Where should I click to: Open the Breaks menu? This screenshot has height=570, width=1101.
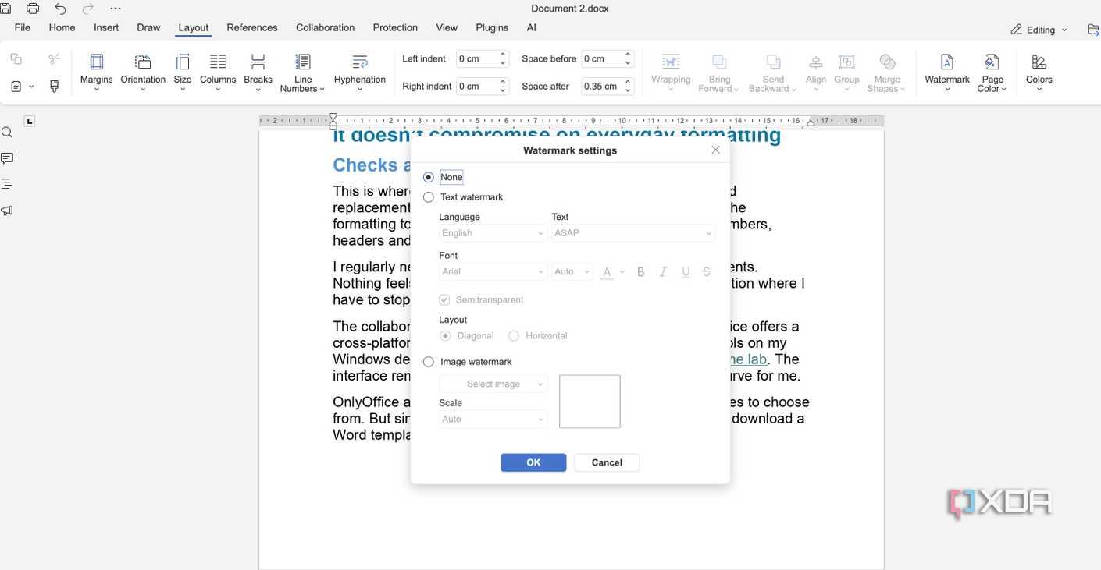pyautogui.click(x=258, y=73)
